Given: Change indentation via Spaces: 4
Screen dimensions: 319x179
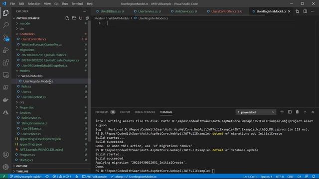Looking at the screenshot, I should pyautogui.click(x=266, y=177).
